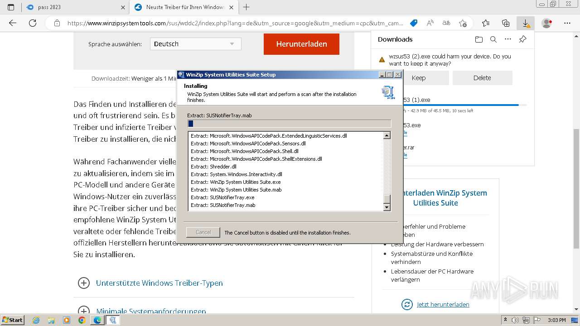This screenshot has height=326, width=580.
Task: Add this page to favorites
Action: coord(463,23)
